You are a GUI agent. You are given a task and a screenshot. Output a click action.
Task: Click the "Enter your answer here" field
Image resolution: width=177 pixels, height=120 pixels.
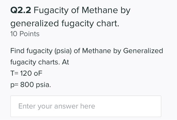[85, 106]
